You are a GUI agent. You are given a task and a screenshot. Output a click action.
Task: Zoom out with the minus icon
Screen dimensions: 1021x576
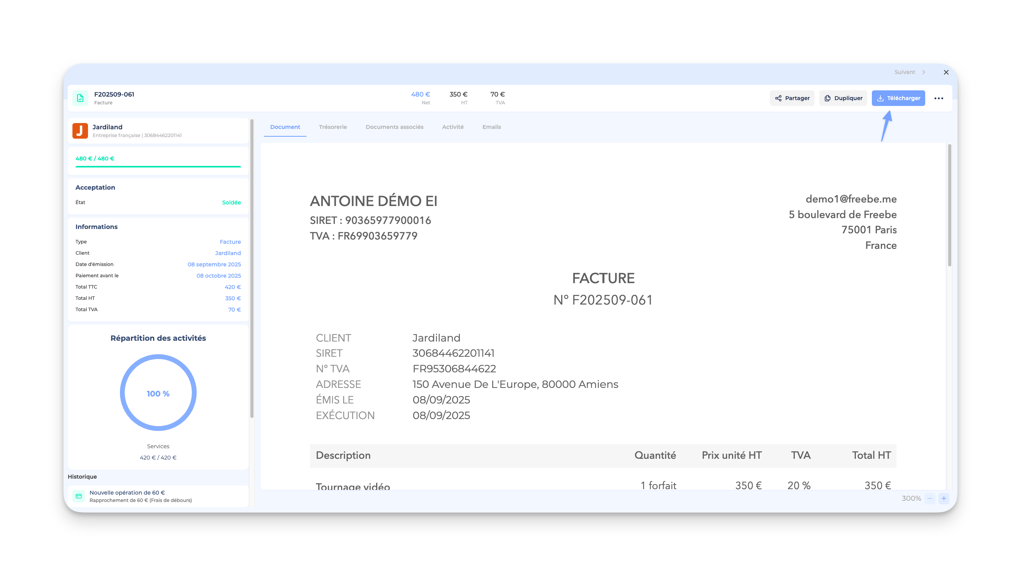(929, 498)
